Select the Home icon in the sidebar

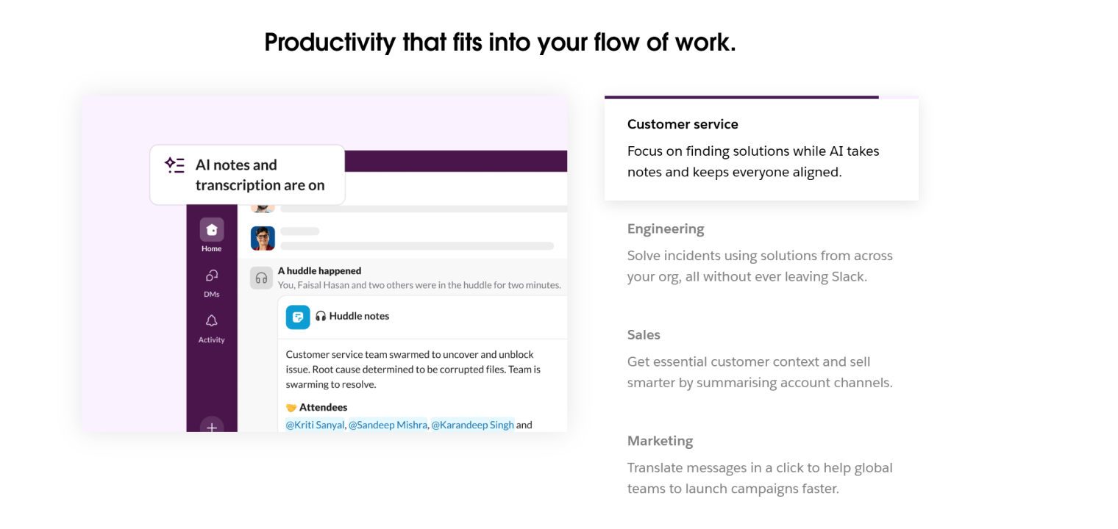[x=211, y=230]
